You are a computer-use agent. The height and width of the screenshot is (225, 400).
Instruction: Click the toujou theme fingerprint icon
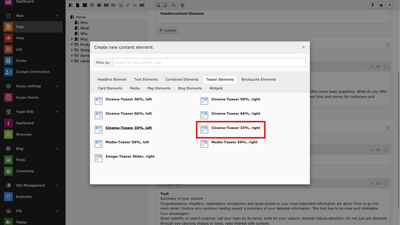pyautogui.click(x=8, y=97)
